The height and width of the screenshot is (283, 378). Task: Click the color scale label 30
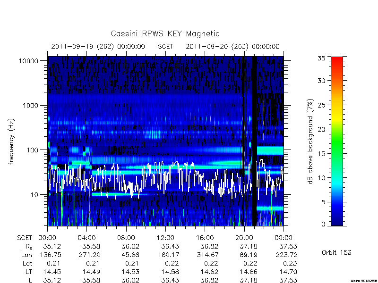[x=321, y=81]
